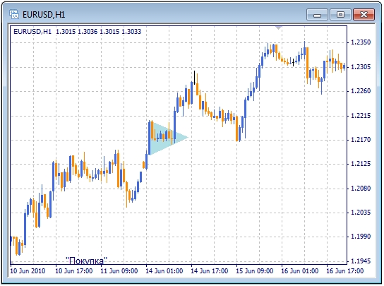Click the EURUSD,H1 title bar text

pyautogui.click(x=44, y=15)
